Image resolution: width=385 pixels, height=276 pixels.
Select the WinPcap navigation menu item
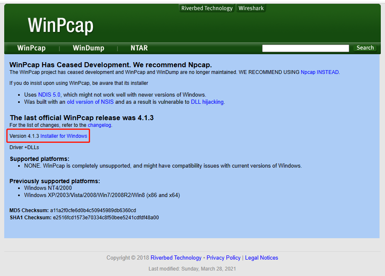[32, 48]
